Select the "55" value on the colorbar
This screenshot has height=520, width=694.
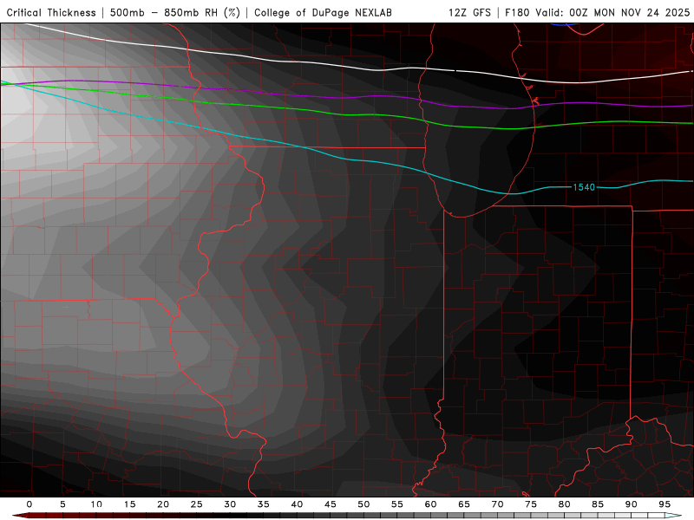(397, 504)
